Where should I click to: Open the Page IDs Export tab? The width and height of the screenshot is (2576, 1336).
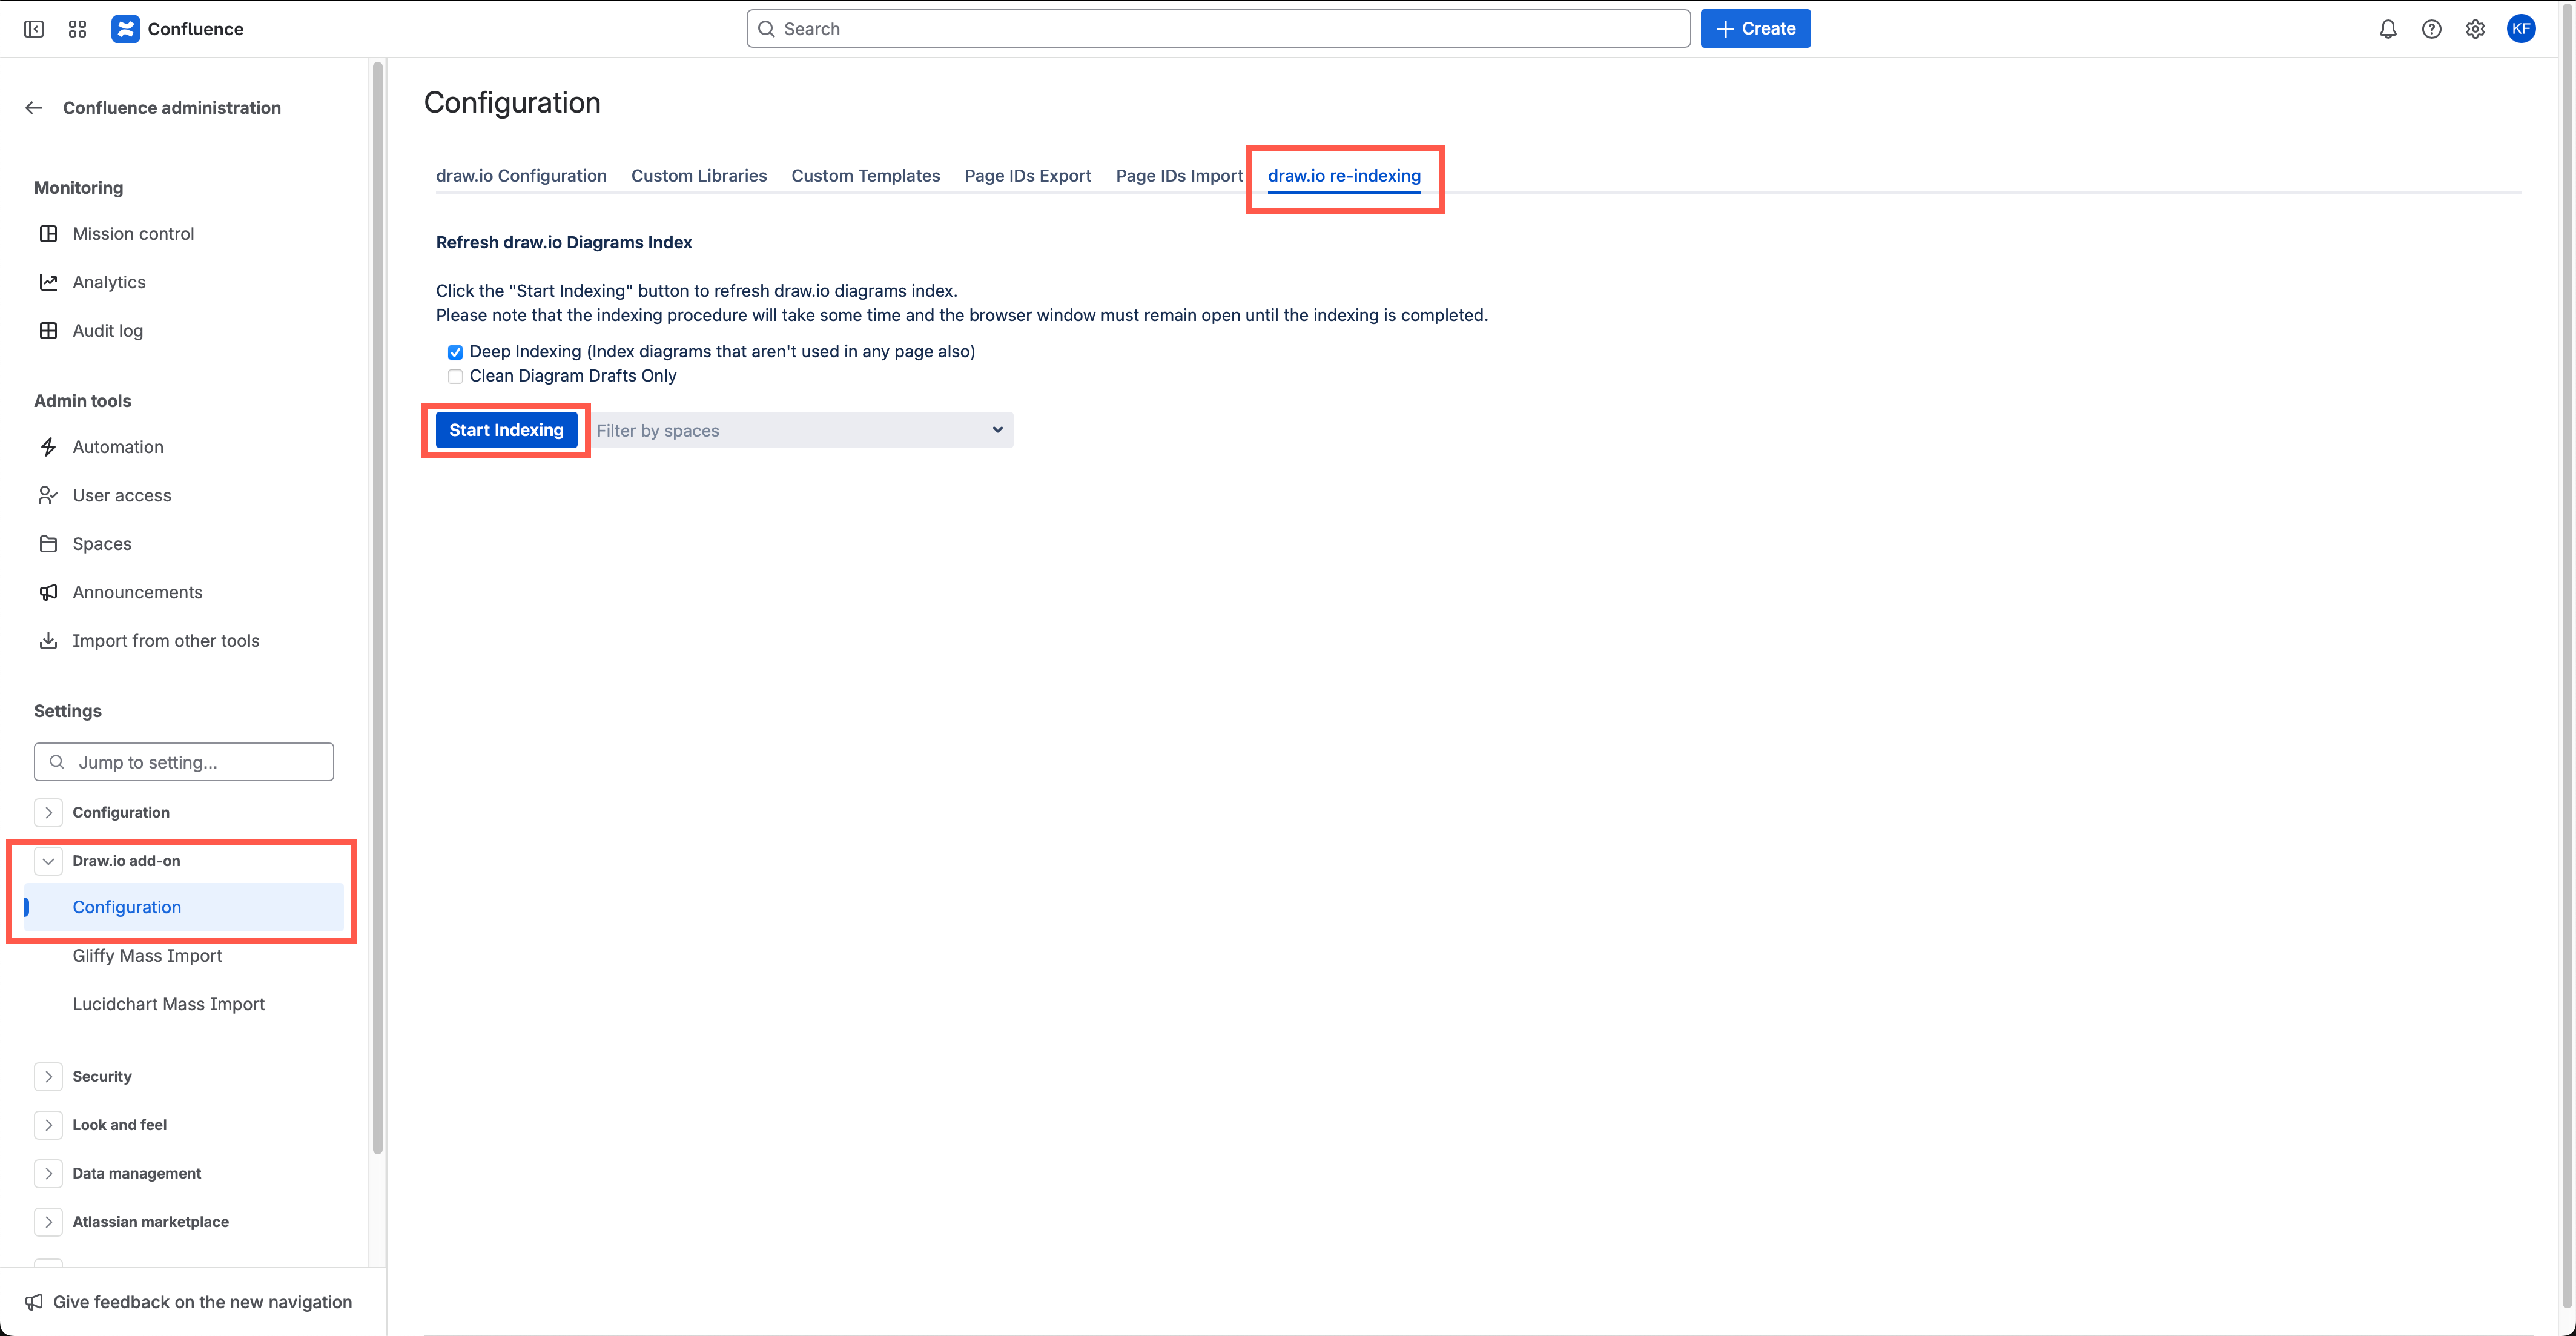click(1027, 175)
